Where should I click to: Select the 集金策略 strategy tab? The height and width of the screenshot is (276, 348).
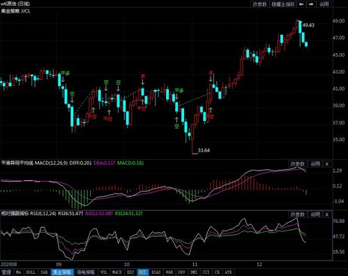click(x=62, y=273)
